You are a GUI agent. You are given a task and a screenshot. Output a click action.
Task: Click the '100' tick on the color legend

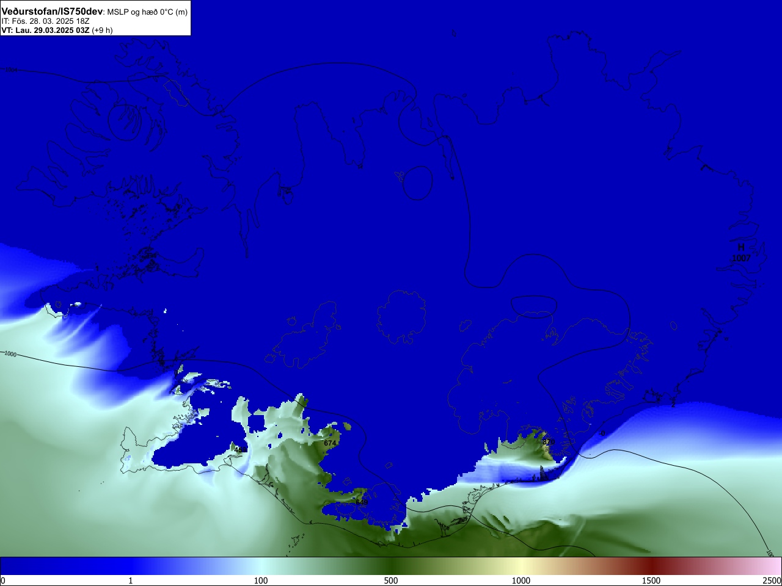tap(261, 581)
